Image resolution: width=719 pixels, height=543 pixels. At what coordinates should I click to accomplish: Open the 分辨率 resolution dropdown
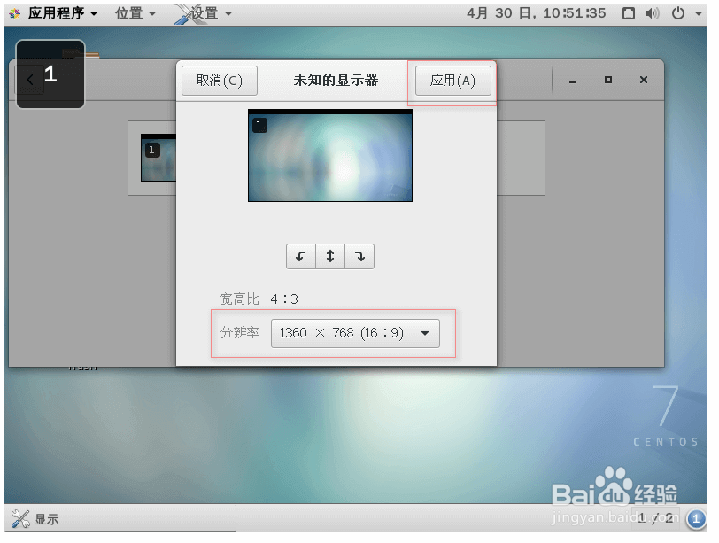point(354,333)
